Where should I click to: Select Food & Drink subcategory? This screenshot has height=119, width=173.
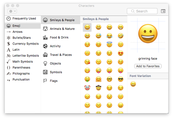61,37
